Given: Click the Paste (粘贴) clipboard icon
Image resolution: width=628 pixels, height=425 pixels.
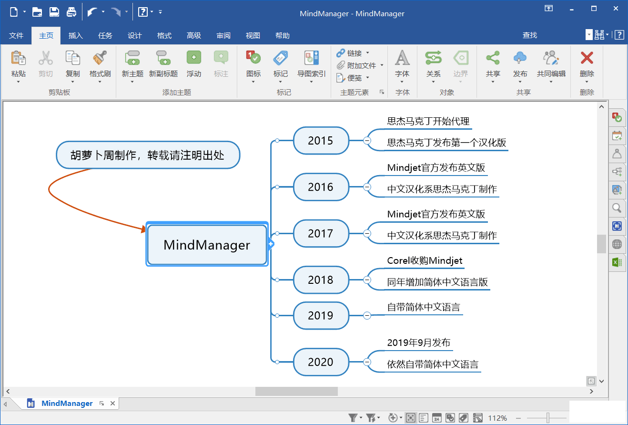Looking at the screenshot, I should click(x=18, y=58).
